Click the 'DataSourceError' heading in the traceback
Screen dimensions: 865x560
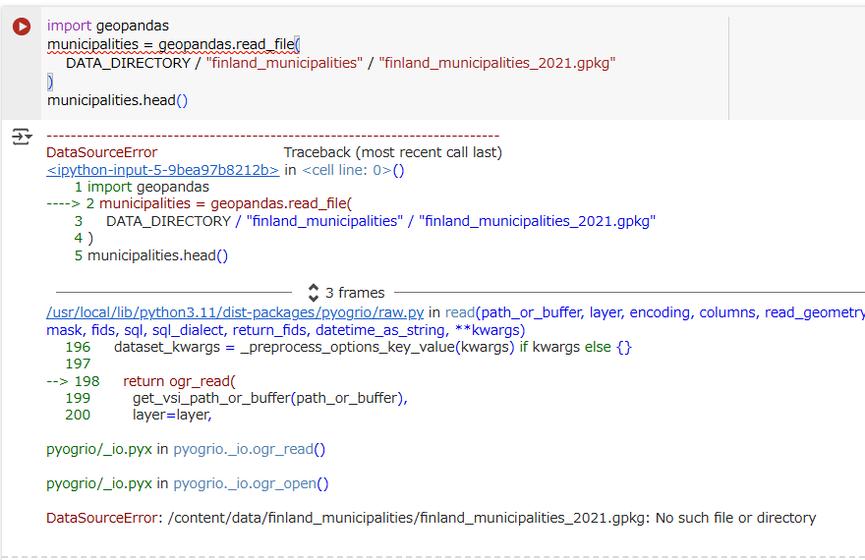[102, 152]
